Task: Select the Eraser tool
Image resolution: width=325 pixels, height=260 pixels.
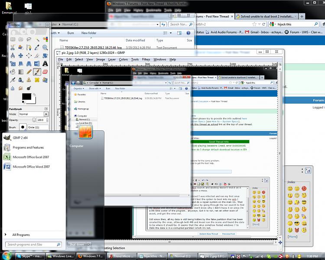Action: pyautogui.click(x=45, y=72)
